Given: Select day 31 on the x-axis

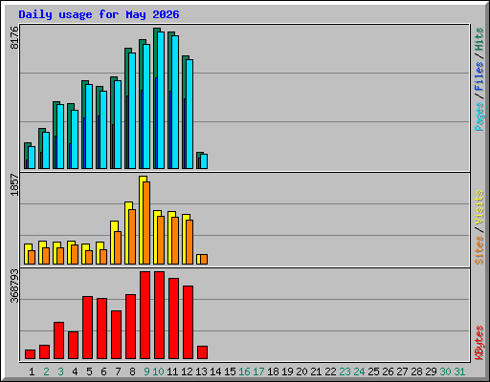Looking at the screenshot, I should coord(459,371).
